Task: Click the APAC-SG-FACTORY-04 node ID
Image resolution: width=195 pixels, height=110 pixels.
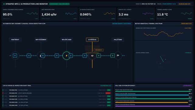Action: click(x=148, y=4)
